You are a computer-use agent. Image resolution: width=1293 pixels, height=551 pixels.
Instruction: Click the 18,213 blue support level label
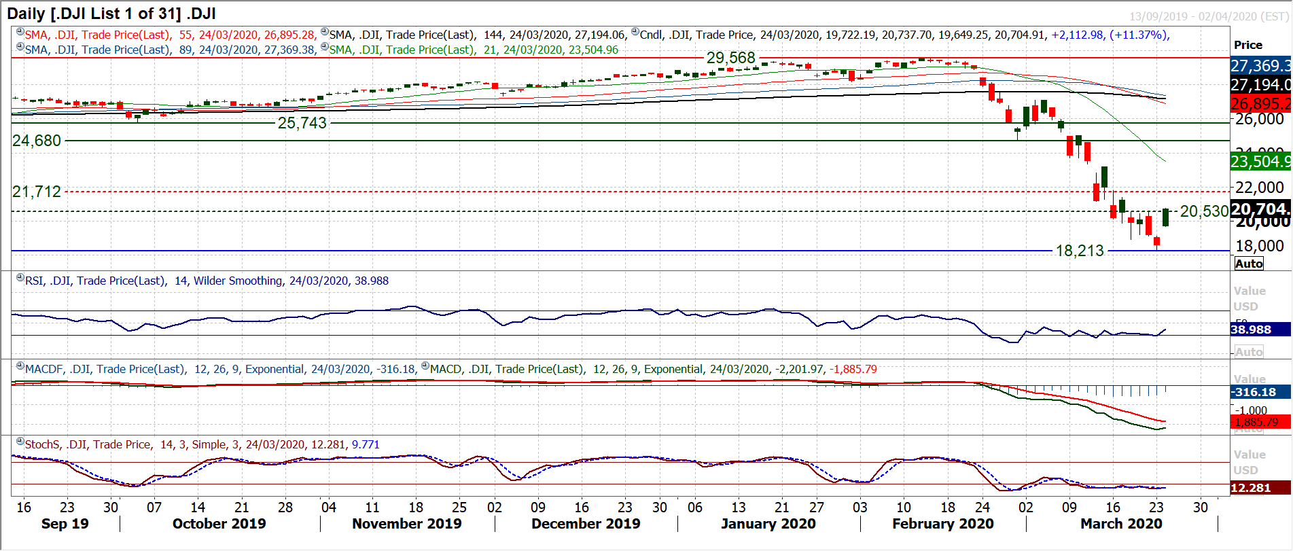(x=1080, y=251)
